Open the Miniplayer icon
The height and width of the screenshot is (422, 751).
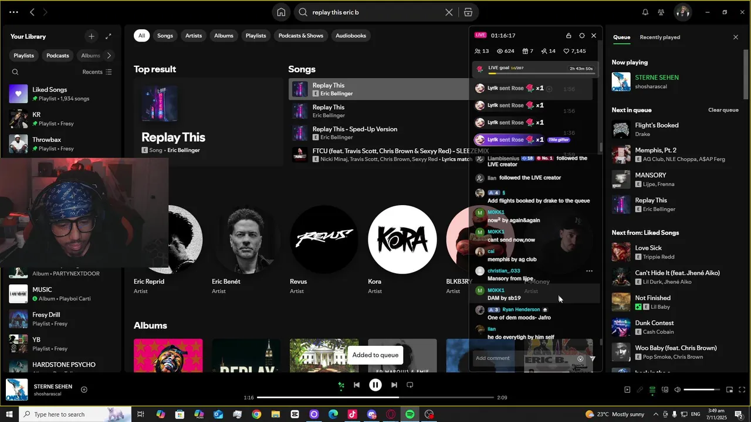coord(729,390)
